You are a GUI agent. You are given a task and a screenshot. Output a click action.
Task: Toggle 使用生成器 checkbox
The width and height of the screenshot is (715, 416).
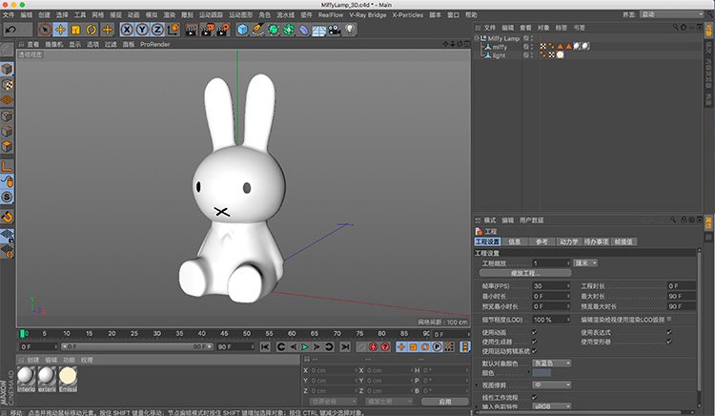tap(535, 342)
